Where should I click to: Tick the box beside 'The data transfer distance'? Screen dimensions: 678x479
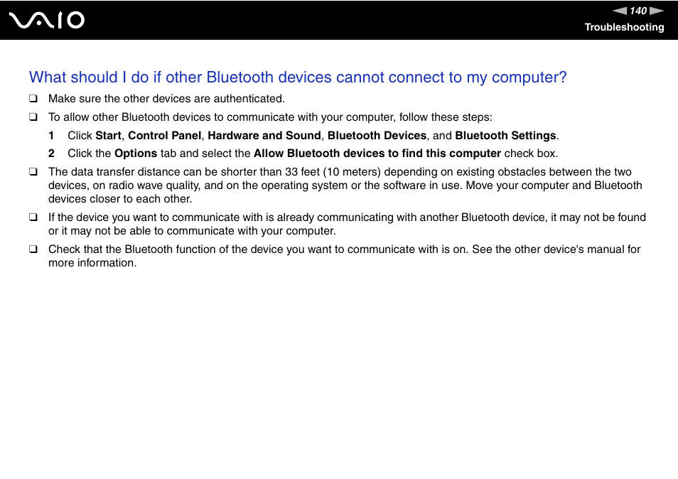33,171
